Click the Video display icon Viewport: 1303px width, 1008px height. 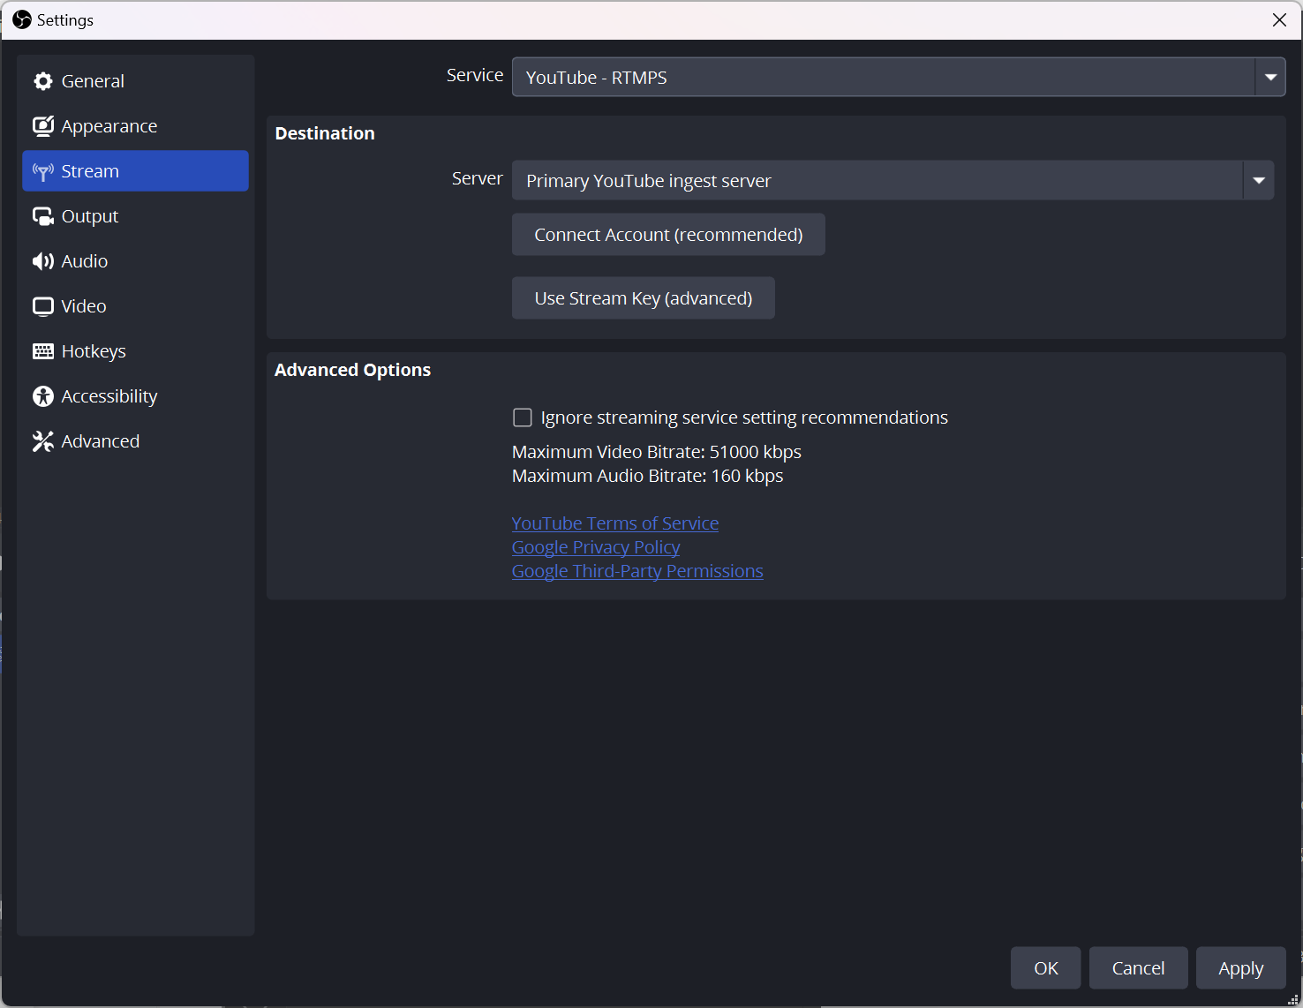(x=42, y=305)
